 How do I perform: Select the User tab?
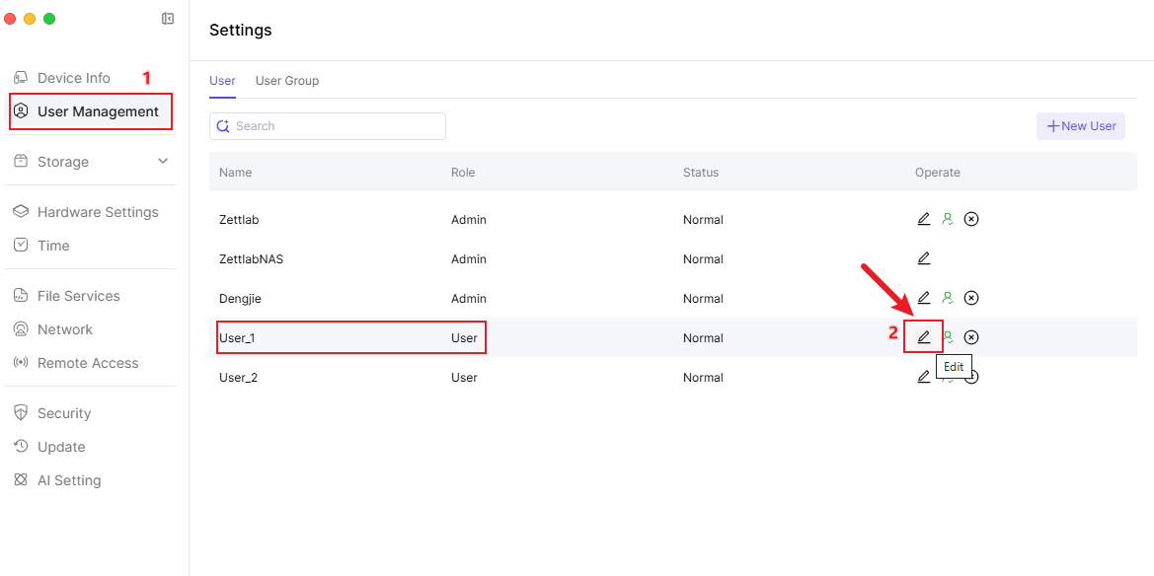222,81
